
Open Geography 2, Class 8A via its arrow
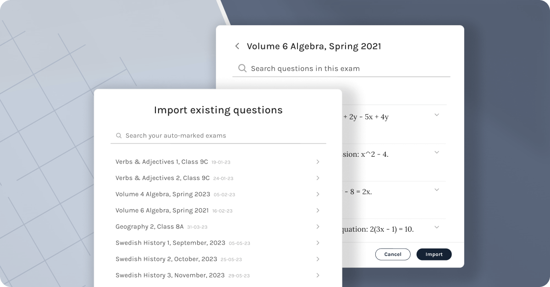pos(318,227)
